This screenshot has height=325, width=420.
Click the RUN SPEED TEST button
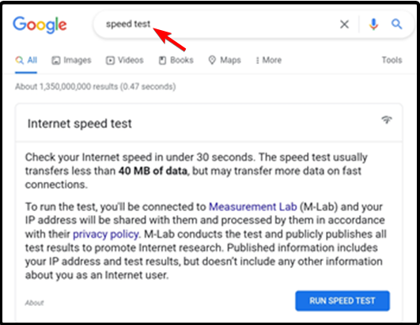tap(342, 301)
